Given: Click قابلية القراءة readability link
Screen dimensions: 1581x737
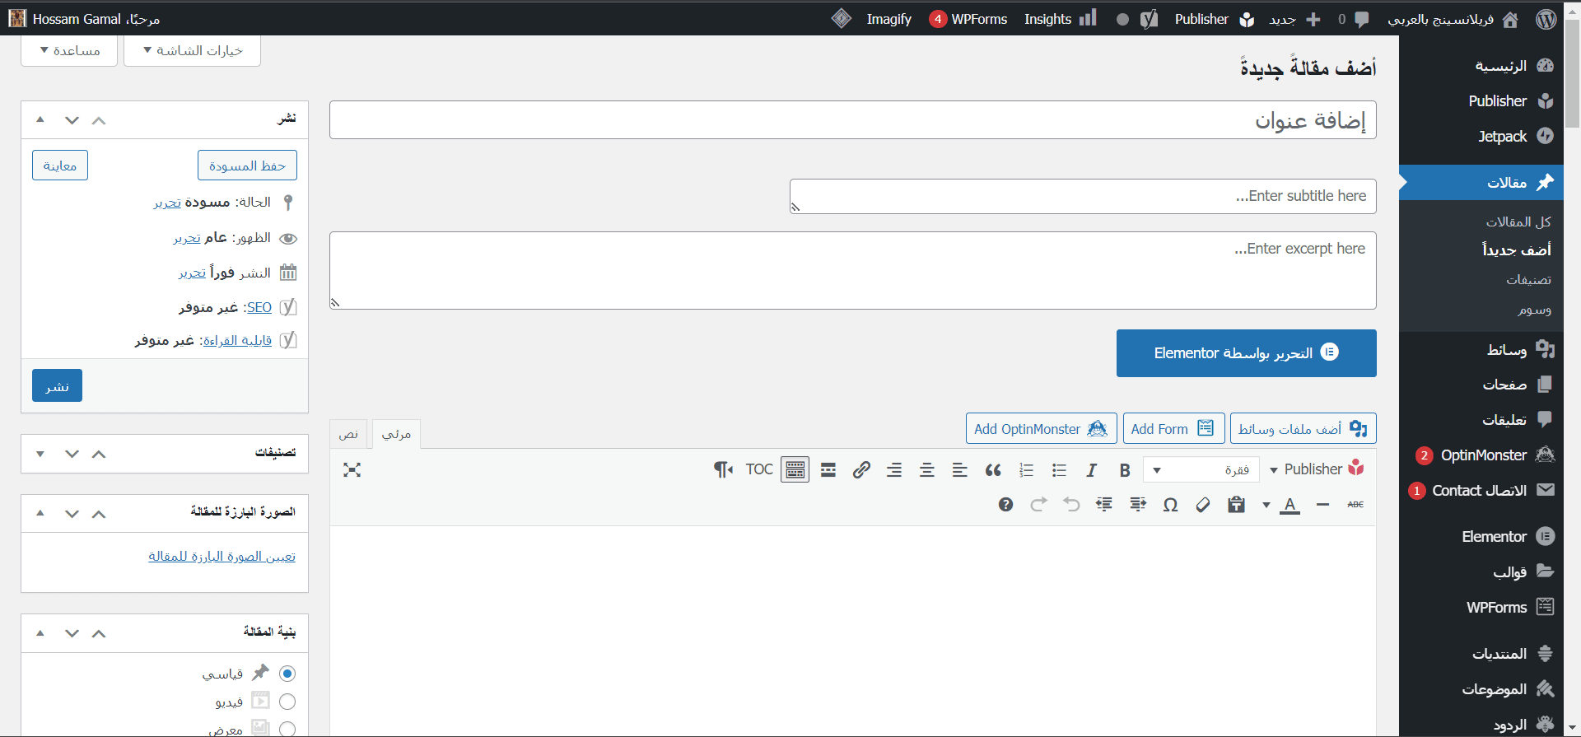Looking at the screenshot, I should pos(238,340).
